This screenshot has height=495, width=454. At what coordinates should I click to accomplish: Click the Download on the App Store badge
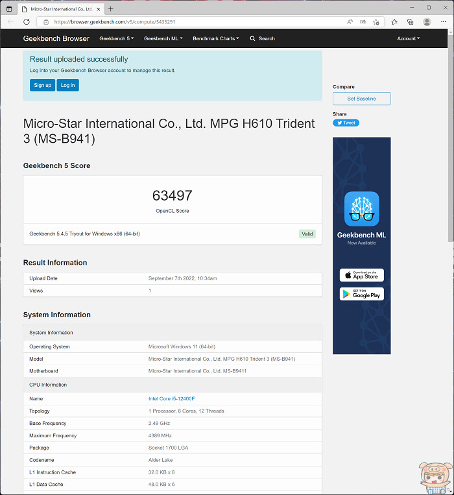pyautogui.click(x=361, y=275)
